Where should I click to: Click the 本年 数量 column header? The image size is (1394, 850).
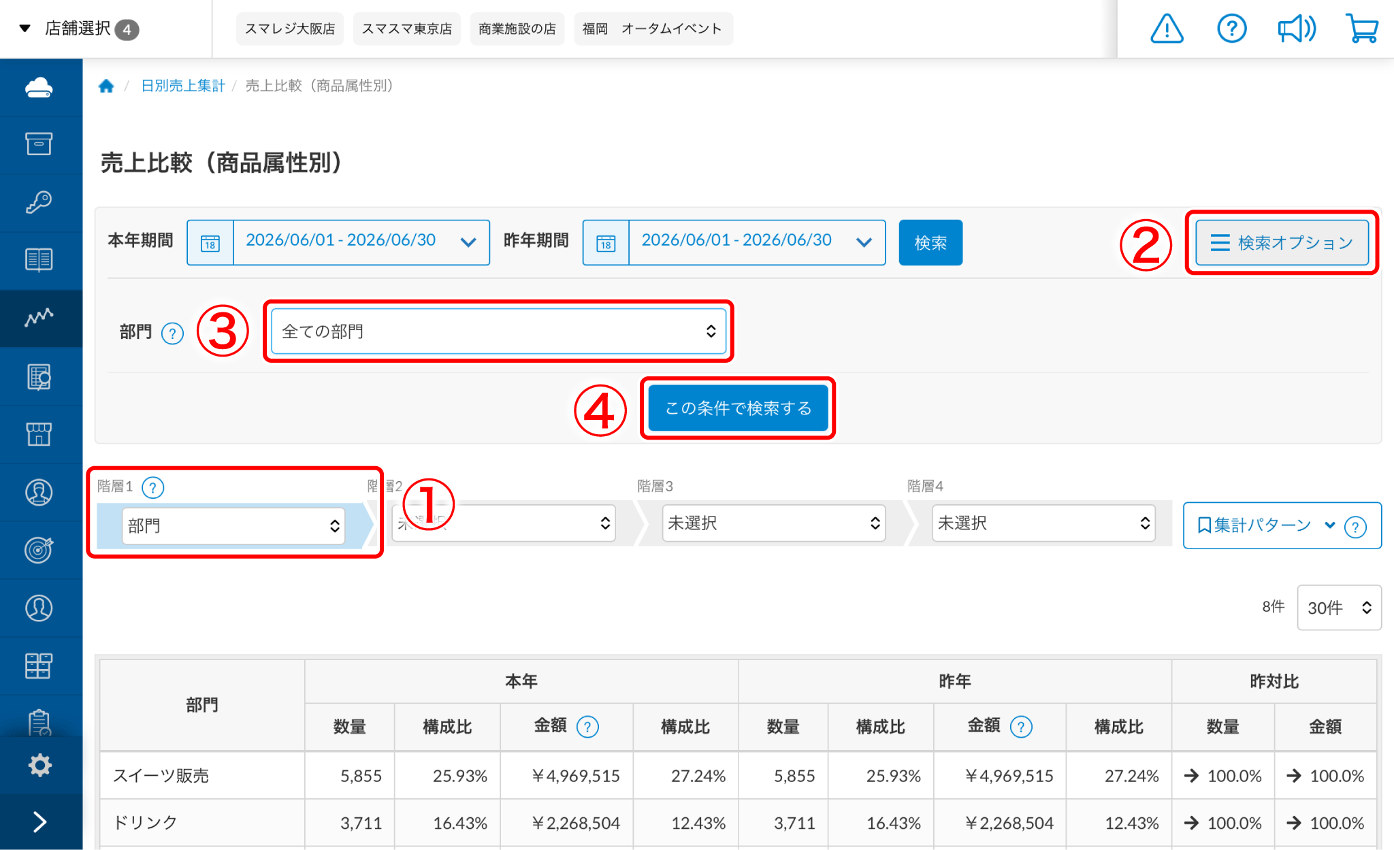[350, 727]
